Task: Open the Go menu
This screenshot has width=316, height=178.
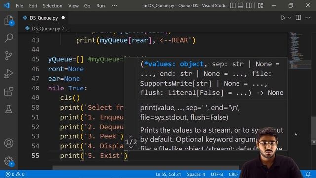Action: coord(87,6)
